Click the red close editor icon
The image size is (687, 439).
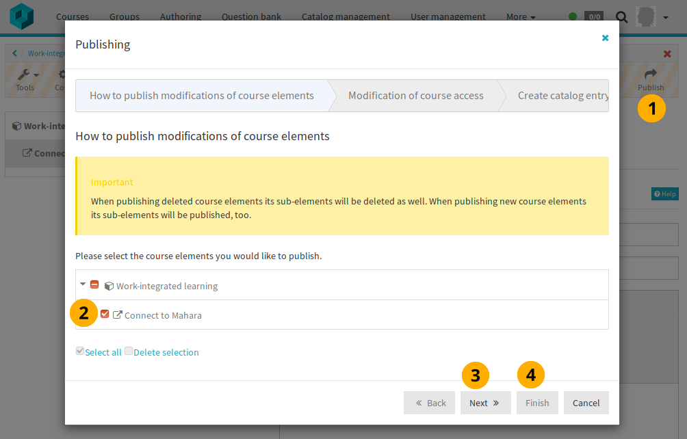(x=667, y=53)
